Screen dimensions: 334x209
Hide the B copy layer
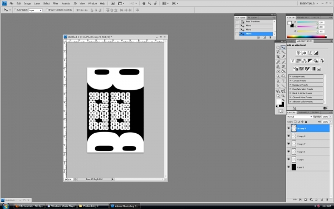pos(288,159)
